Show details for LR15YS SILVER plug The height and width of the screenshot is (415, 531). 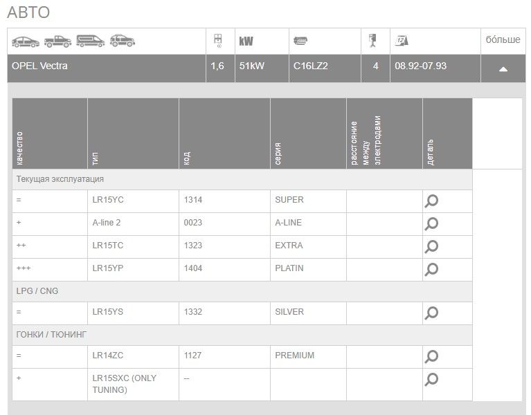[431, 313]
